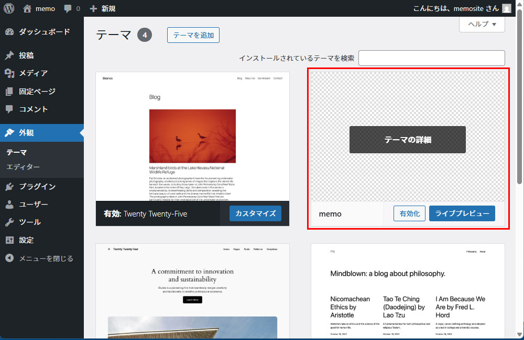Select the 固定ページ menu item
524x340 pixels.
click(37, 91)
